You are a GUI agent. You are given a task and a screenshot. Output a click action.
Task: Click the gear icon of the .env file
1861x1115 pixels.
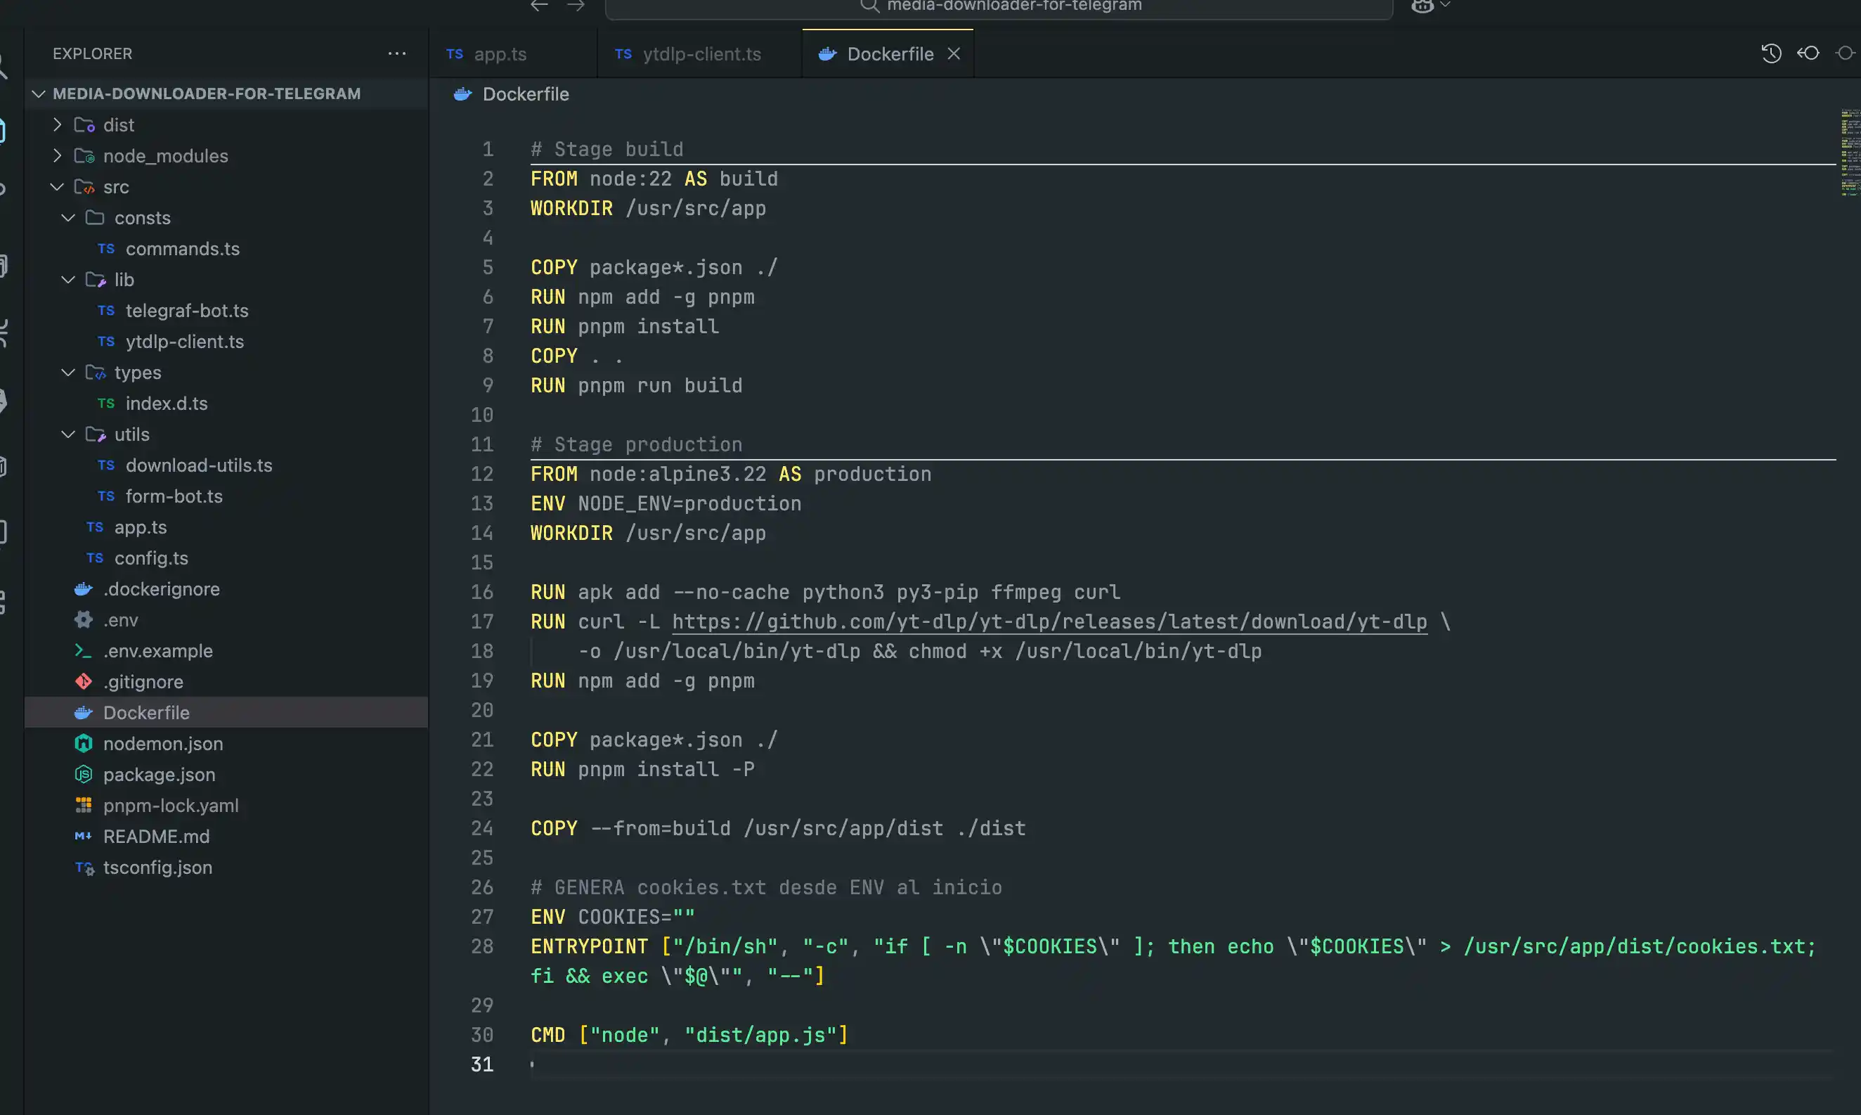(84, 620)
